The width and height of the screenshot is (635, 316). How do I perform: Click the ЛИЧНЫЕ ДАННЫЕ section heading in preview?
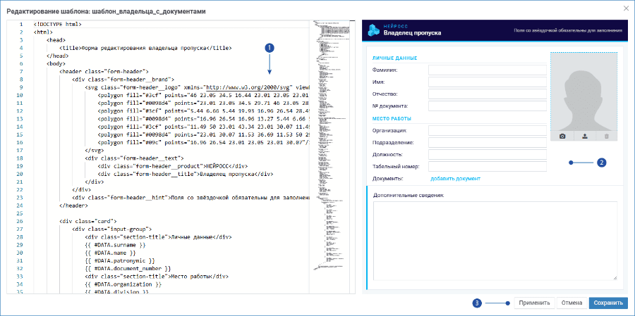click(394, 58)
